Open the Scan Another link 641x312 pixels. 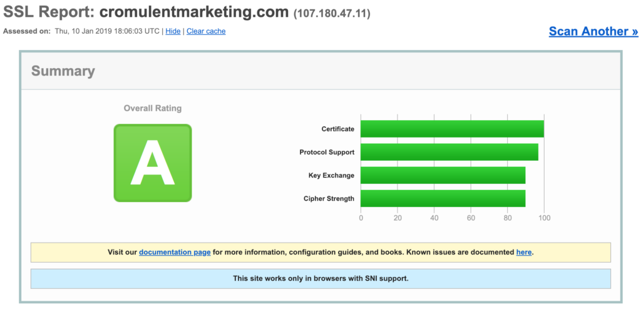point(593,31)
